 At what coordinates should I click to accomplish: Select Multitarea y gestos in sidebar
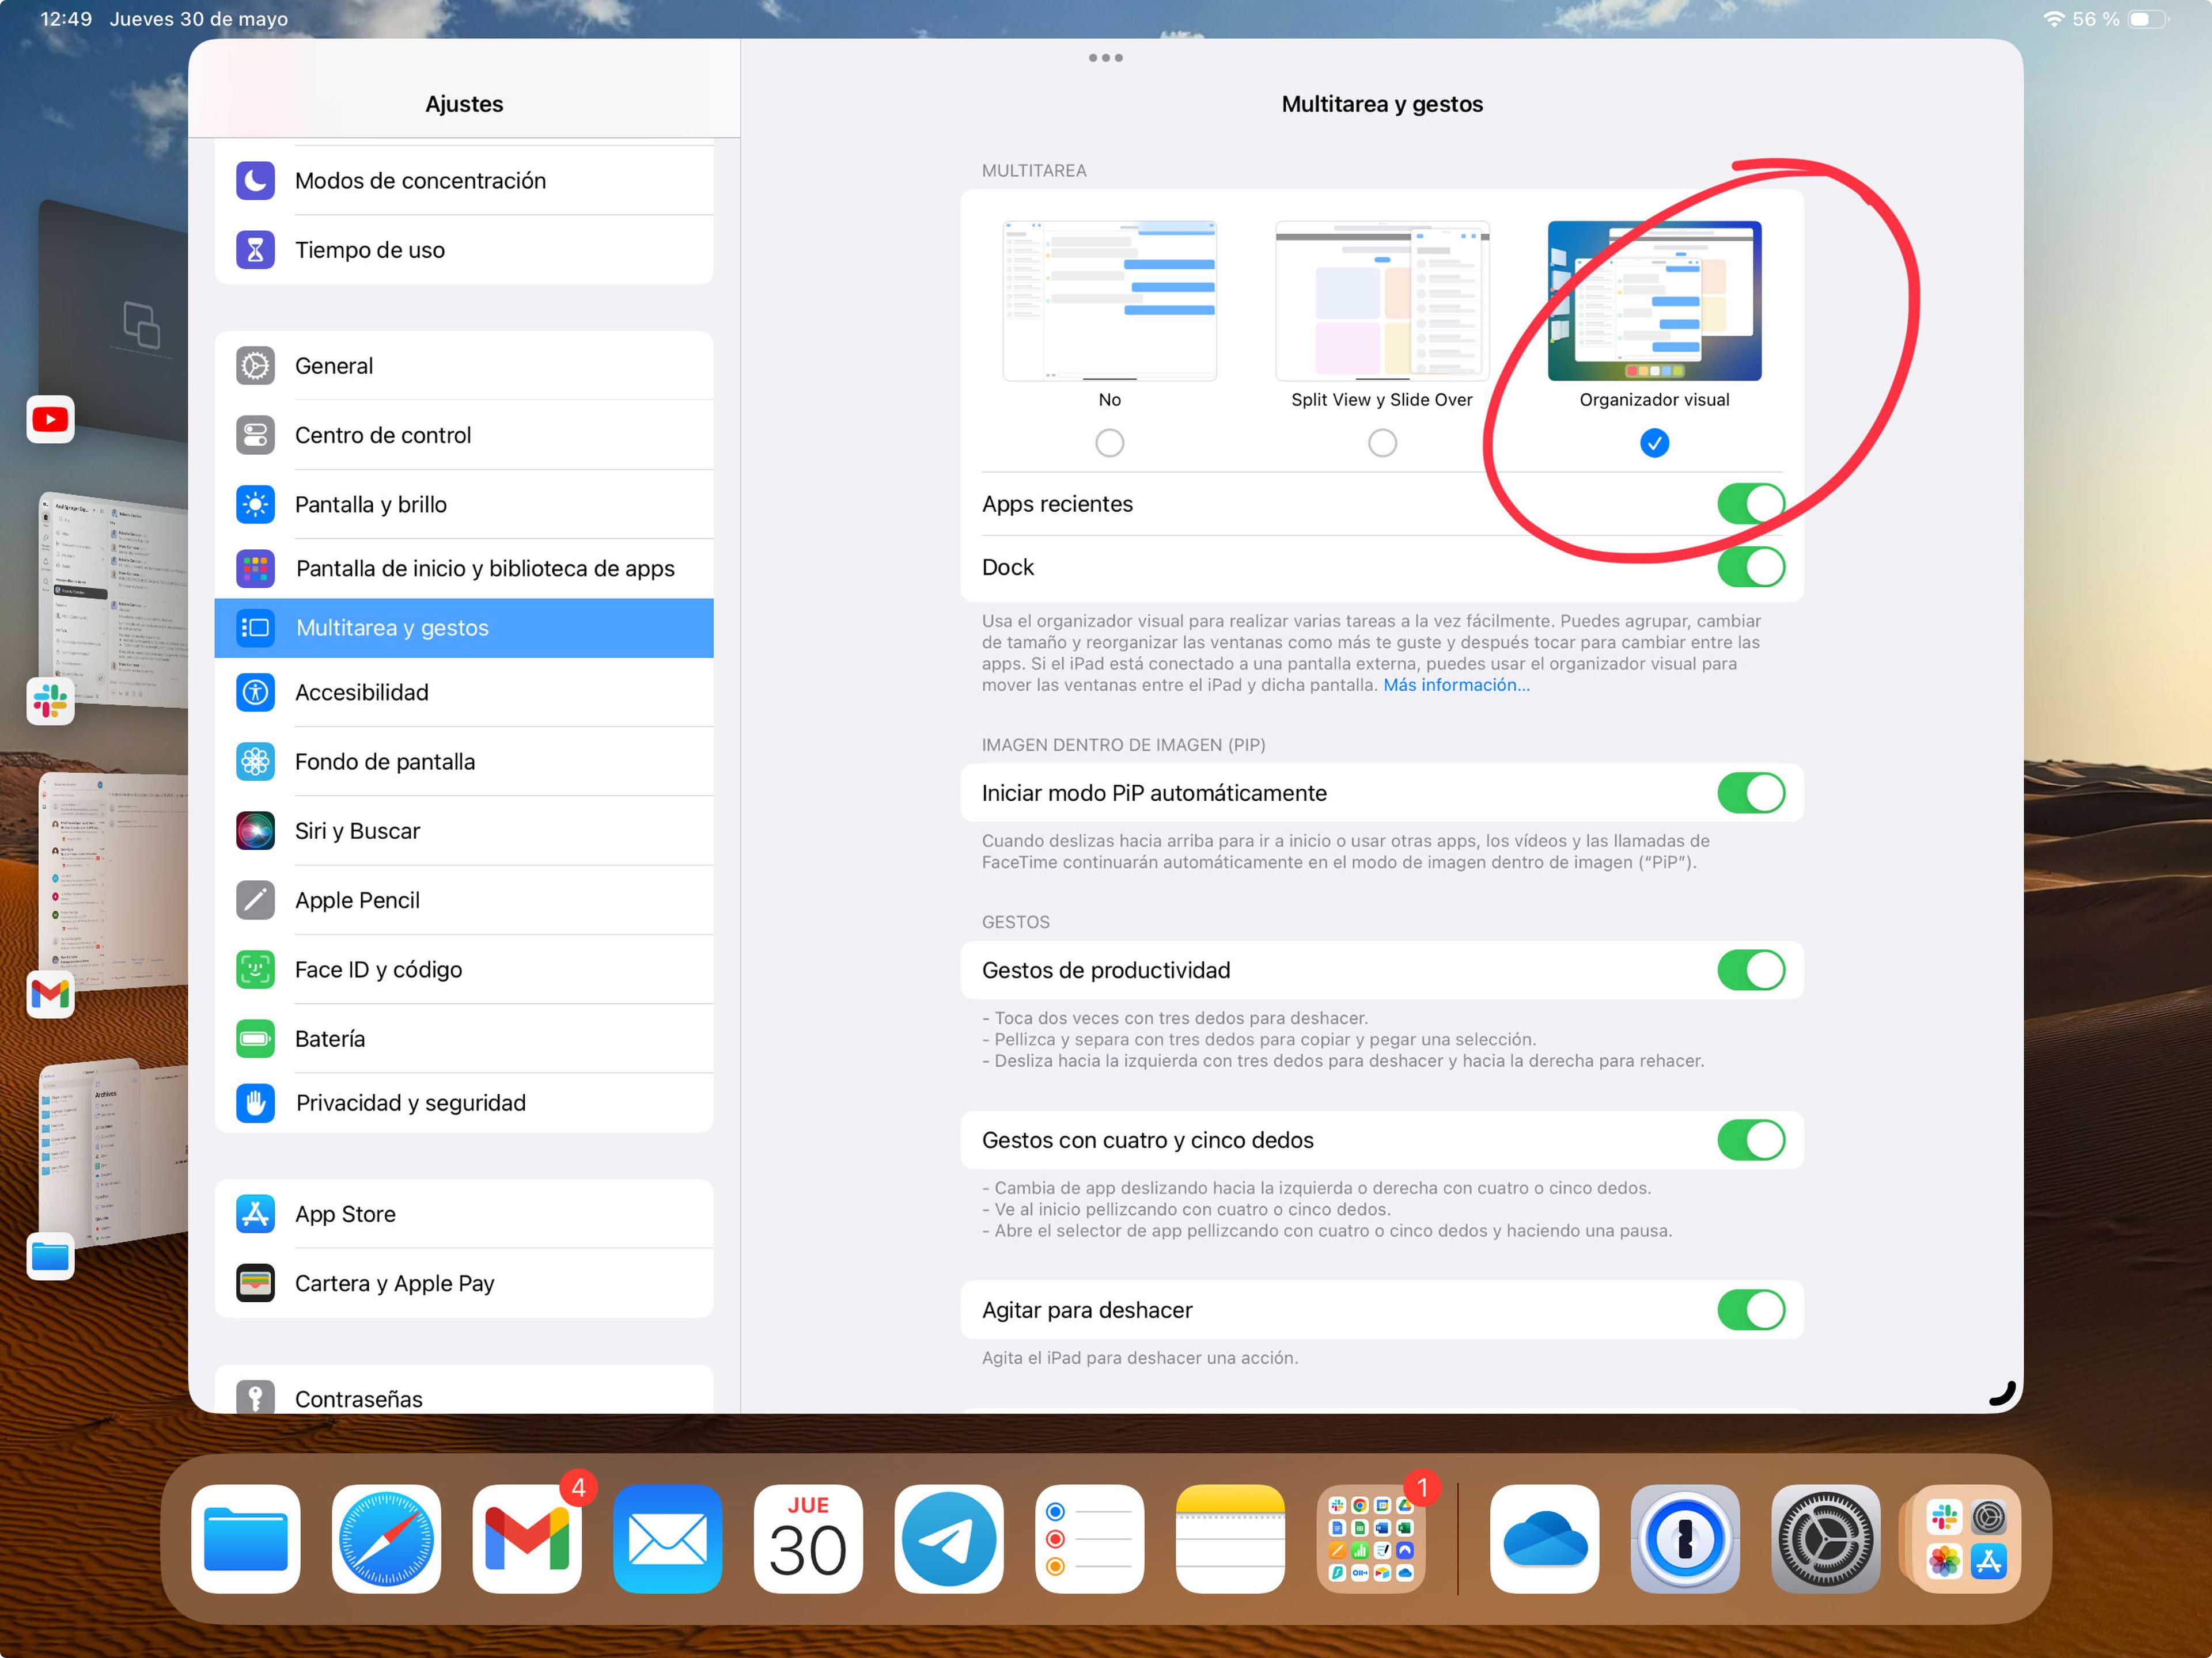[464, 628]
